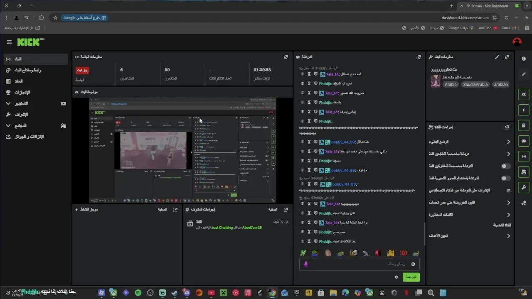Viewport: 532px width, 299px height.
Task: Expand the followers-only chat row chevron
Action: (x=508, y=154)
